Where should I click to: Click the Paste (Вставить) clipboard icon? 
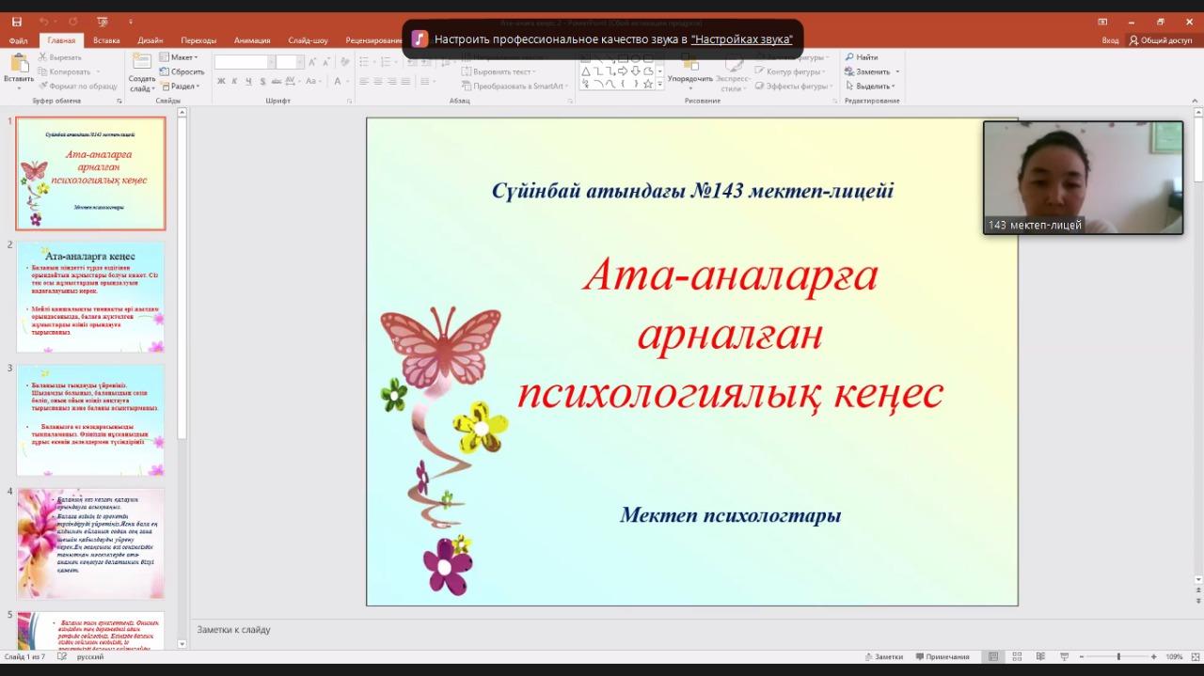pos(18,63)
